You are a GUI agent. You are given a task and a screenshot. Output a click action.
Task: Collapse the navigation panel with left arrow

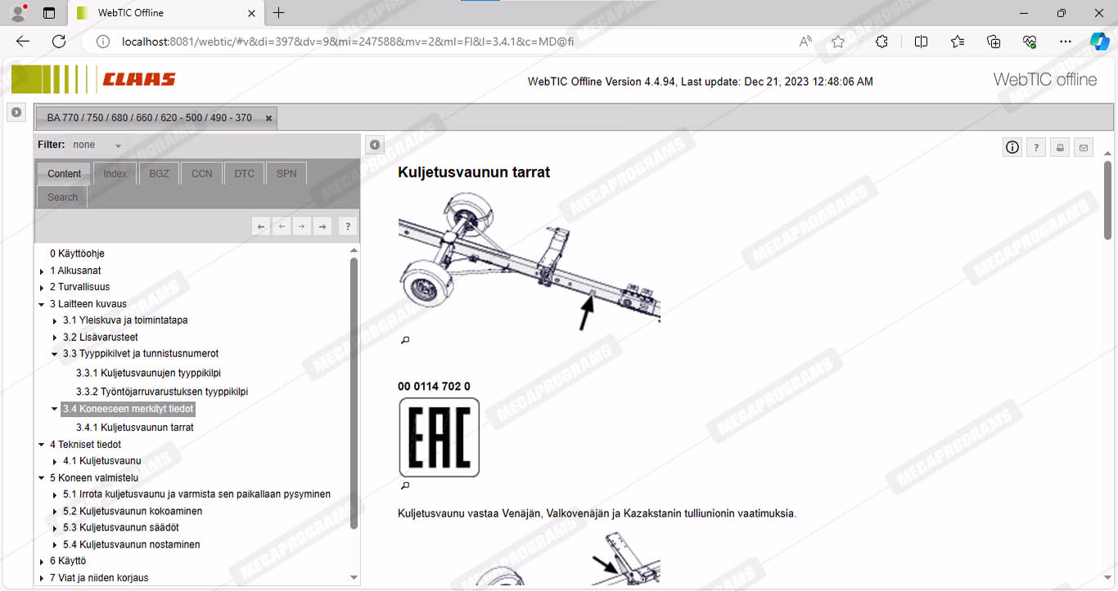374,145
